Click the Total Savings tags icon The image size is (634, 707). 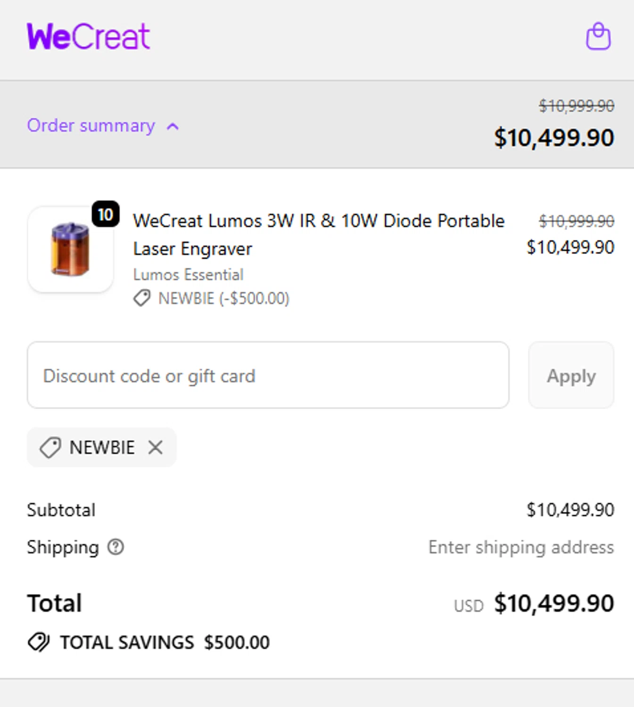click(x=39, y=642)
